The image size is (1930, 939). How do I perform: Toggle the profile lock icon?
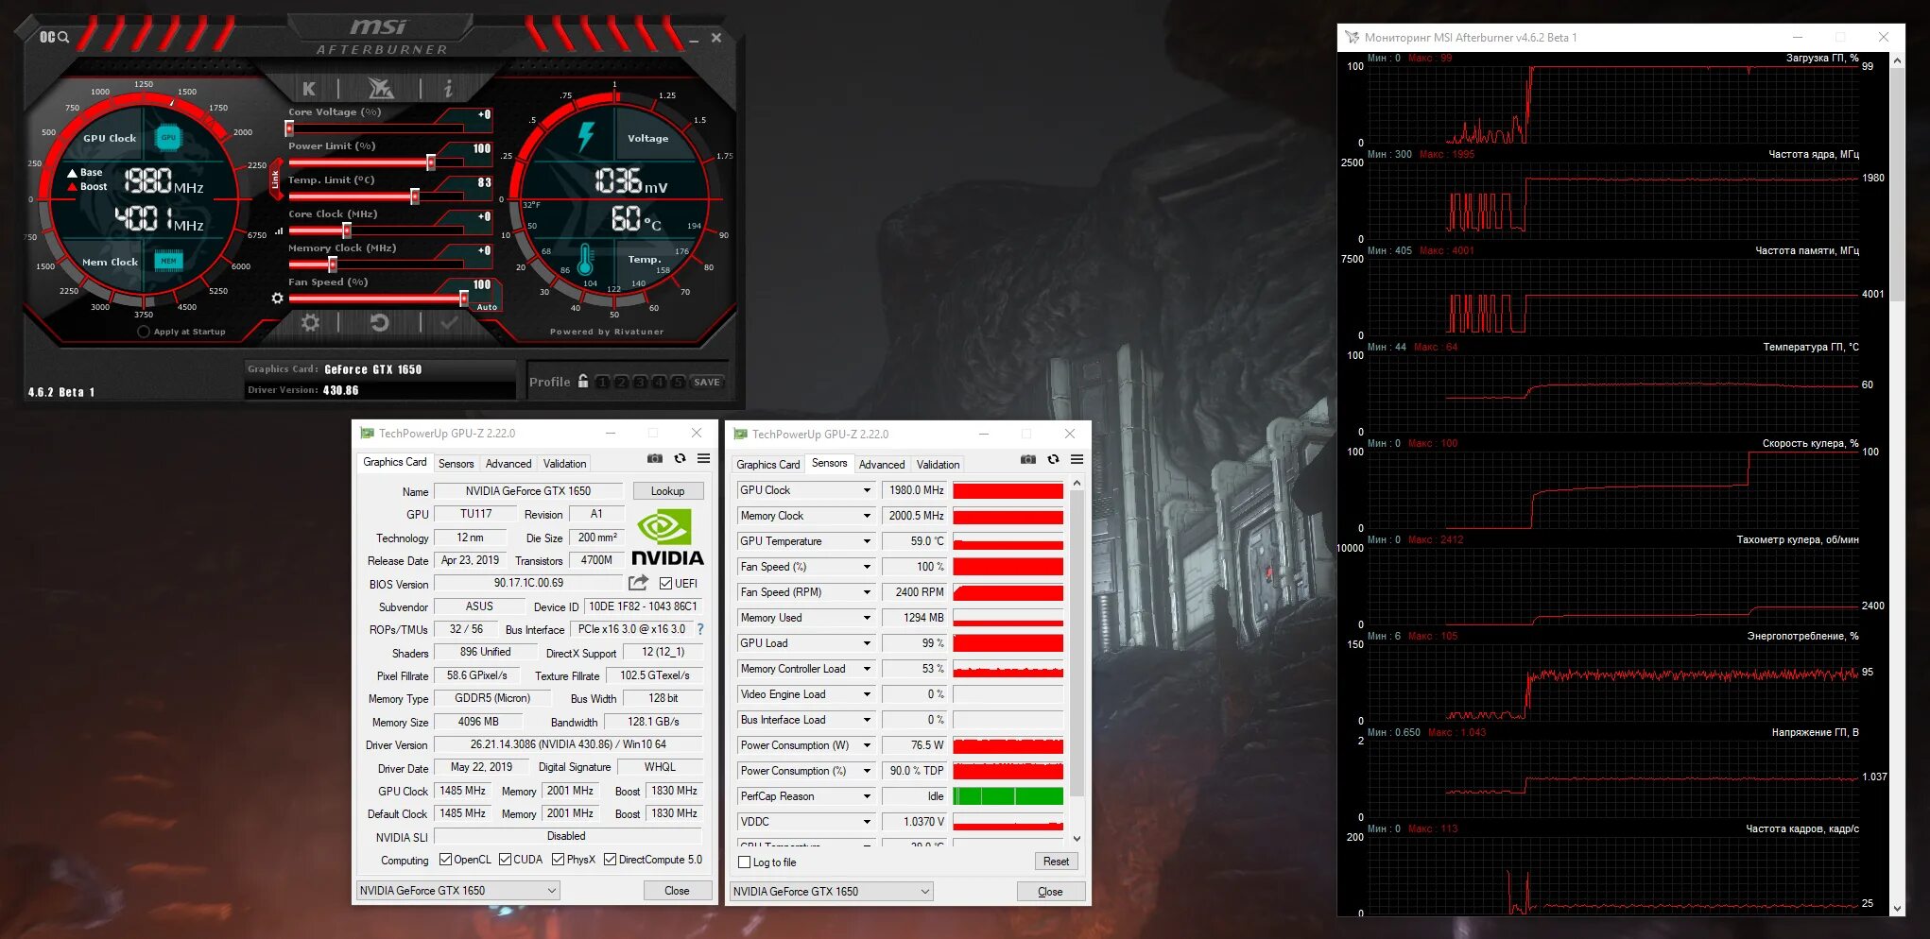point(583,382)
